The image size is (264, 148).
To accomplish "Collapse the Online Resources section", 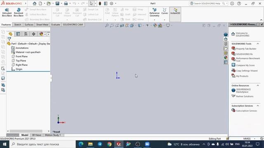I will coord(258,86).
